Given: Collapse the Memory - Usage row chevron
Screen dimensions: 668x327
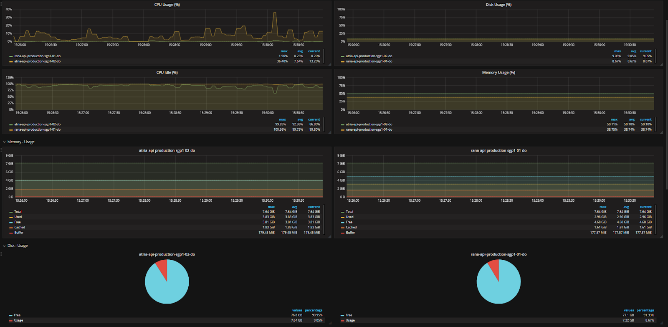Looking at the screenshot, I should click(5, 142).
